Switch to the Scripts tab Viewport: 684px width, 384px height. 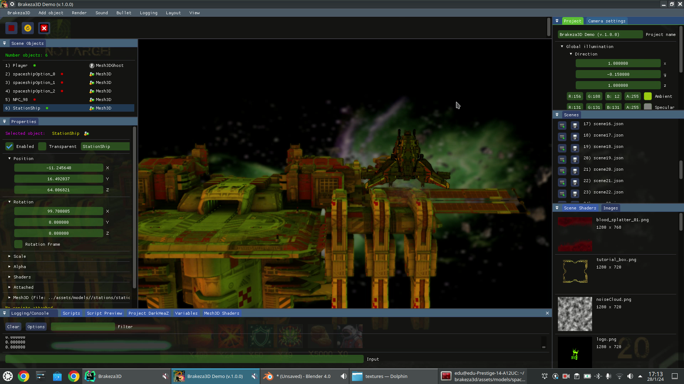tap(71, 313)
